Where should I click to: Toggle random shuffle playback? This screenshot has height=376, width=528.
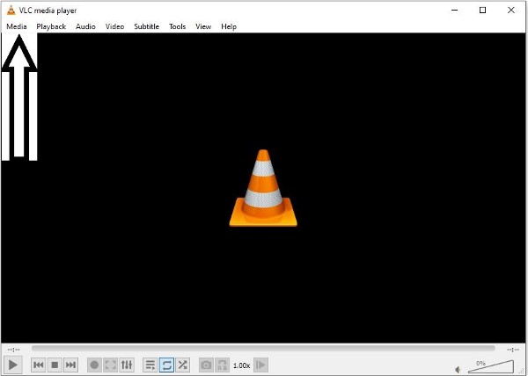(x=182, y=365)
